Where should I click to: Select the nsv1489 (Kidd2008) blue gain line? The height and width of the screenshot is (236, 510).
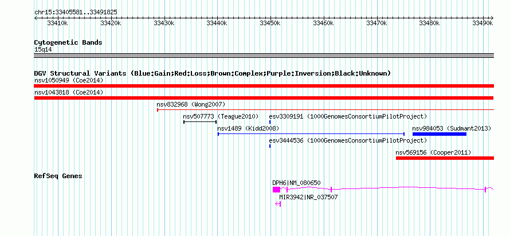pyautogui.click(x=311, y=134)
